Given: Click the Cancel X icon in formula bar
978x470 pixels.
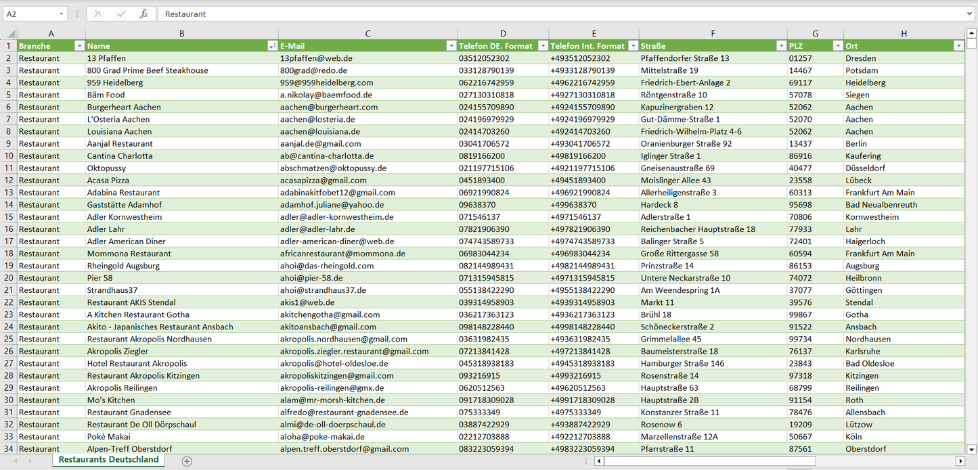Looking at the screenshot, I should (98, 14).
